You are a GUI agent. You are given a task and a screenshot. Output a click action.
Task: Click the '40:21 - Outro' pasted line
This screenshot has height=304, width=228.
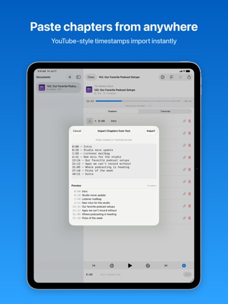(83, 174)
